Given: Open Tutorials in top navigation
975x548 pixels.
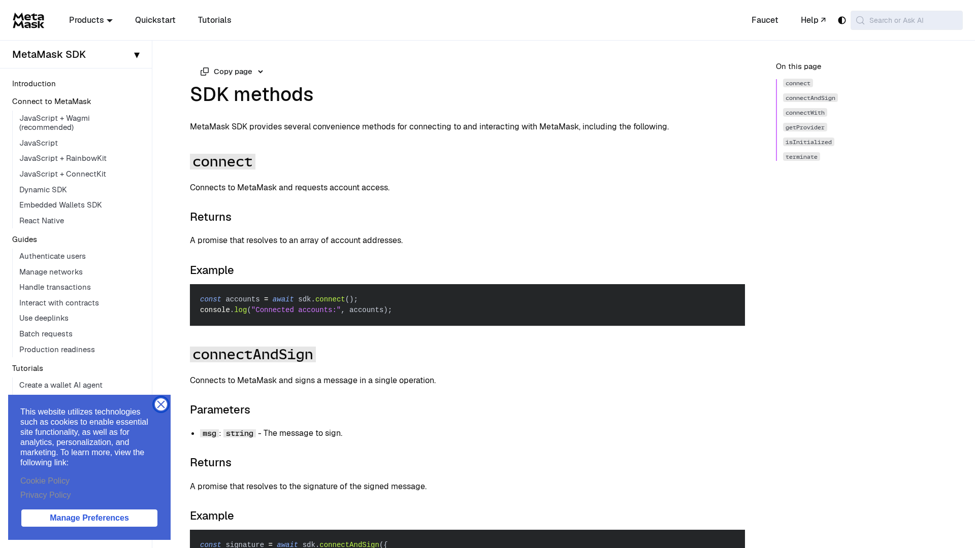Looking at the screenshot, I should (x=215, y=20).
